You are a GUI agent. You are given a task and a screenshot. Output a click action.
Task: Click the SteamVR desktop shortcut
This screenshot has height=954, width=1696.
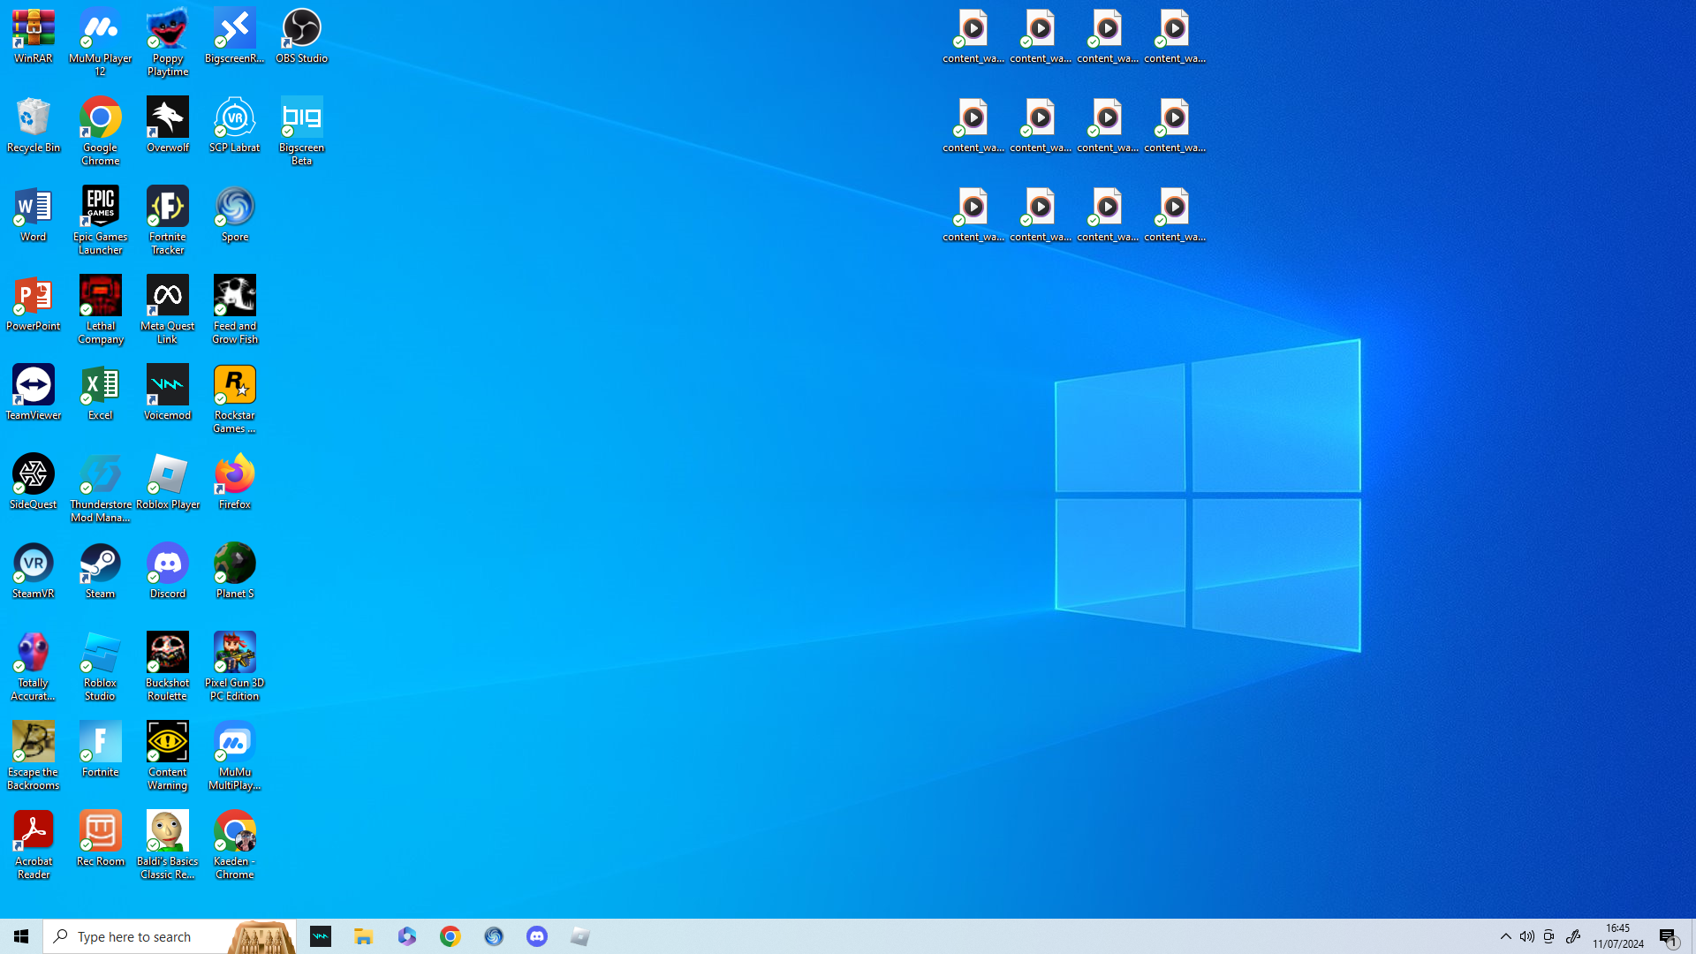coord(34,570)
